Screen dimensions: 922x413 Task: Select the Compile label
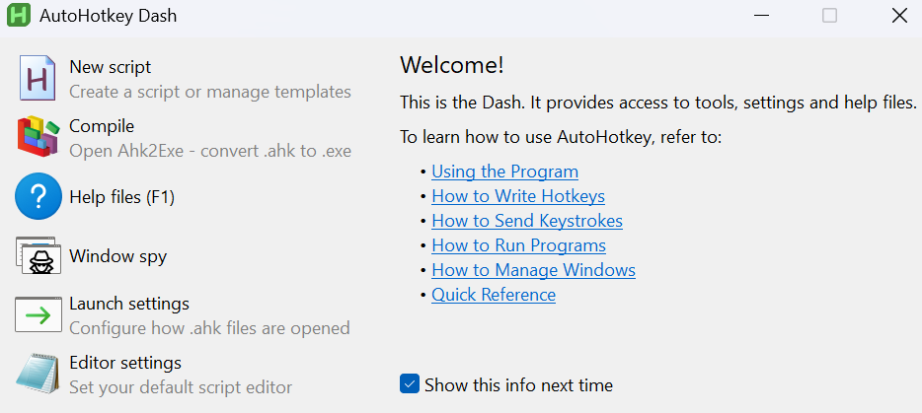[x=102, y=126]
